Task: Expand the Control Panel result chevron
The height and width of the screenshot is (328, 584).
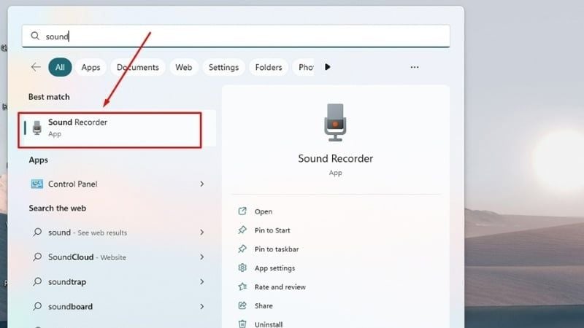Action: click(202, 184)
